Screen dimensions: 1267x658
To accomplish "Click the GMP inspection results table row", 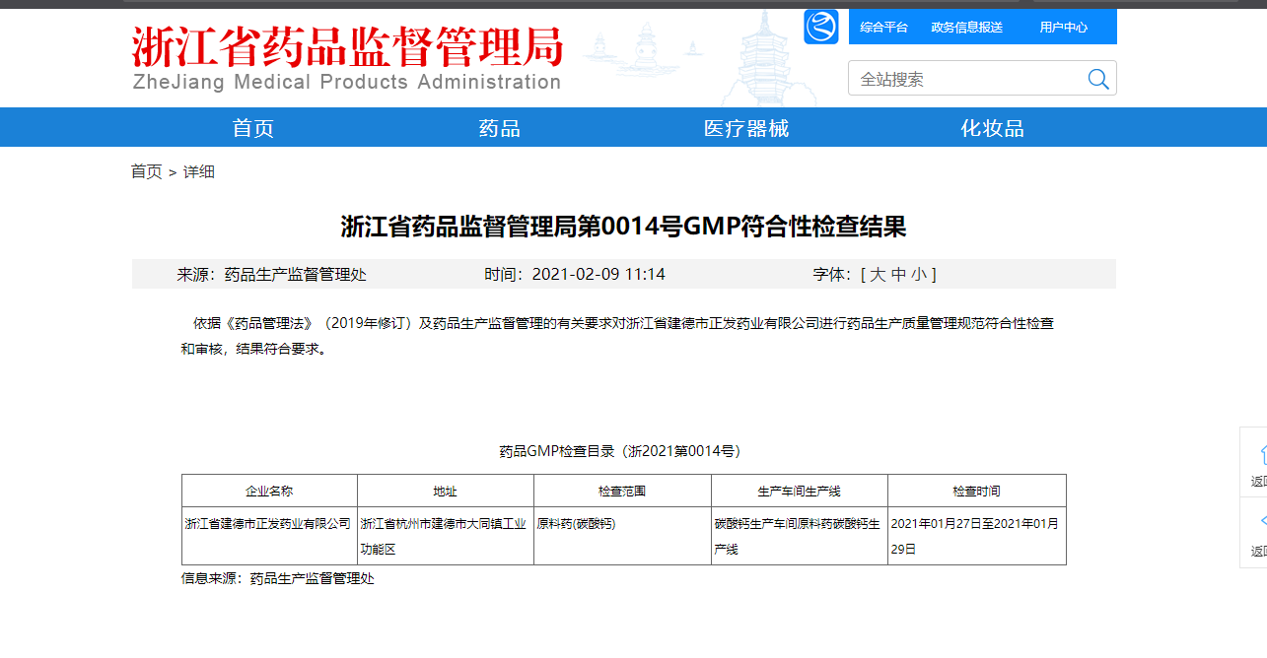I will [x=621, y=535].
